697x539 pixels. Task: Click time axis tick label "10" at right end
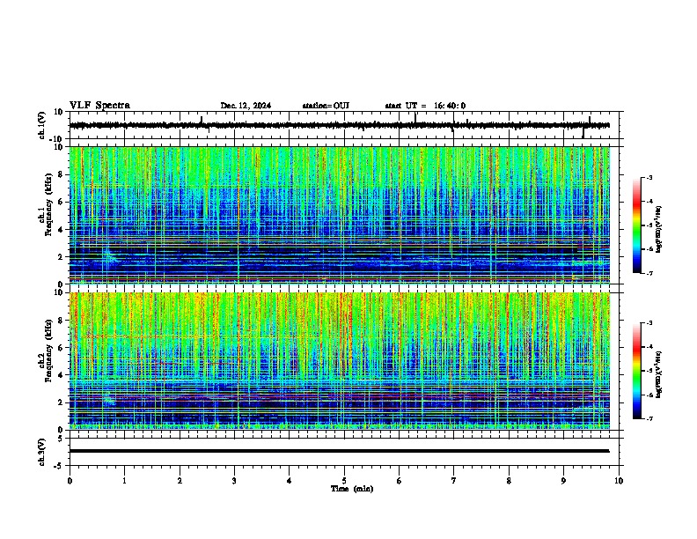click(619, 481)
